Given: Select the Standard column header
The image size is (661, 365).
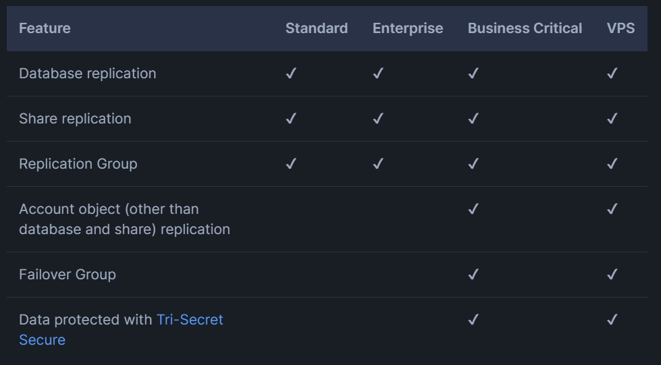Looking at the screenshot, I should click(x=317, y=28).
